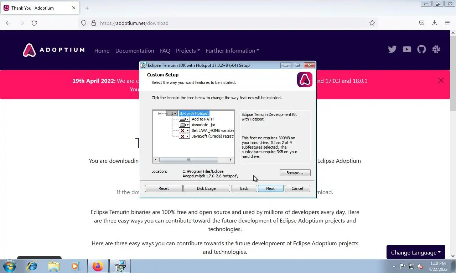Collapse the JDK with Hotspot tree node

coord(160,113)
